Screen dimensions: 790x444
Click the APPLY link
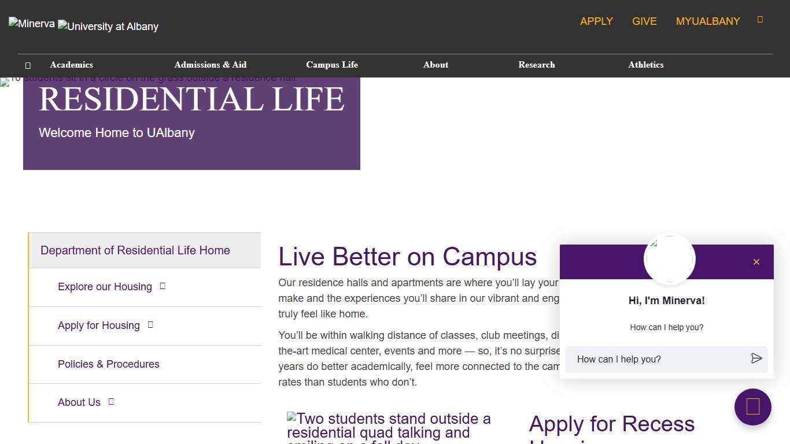click(x=596, y=21)
